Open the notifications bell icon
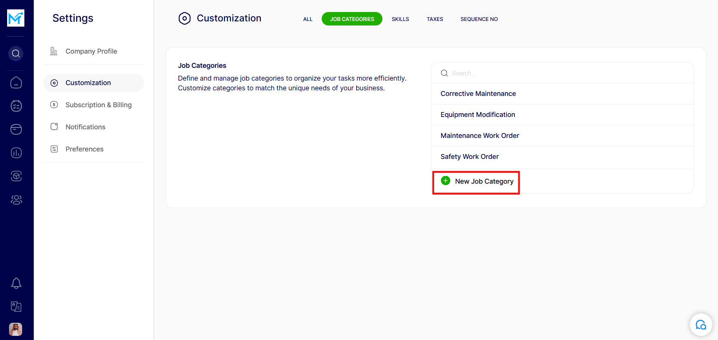The width and height of the screenshot is (718, 340). pyautogui.click(x=16, y=283)
